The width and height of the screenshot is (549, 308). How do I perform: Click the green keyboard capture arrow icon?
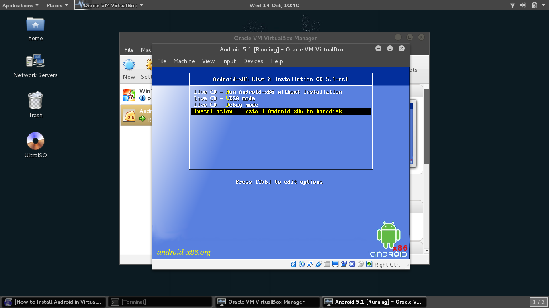(369, 264)
